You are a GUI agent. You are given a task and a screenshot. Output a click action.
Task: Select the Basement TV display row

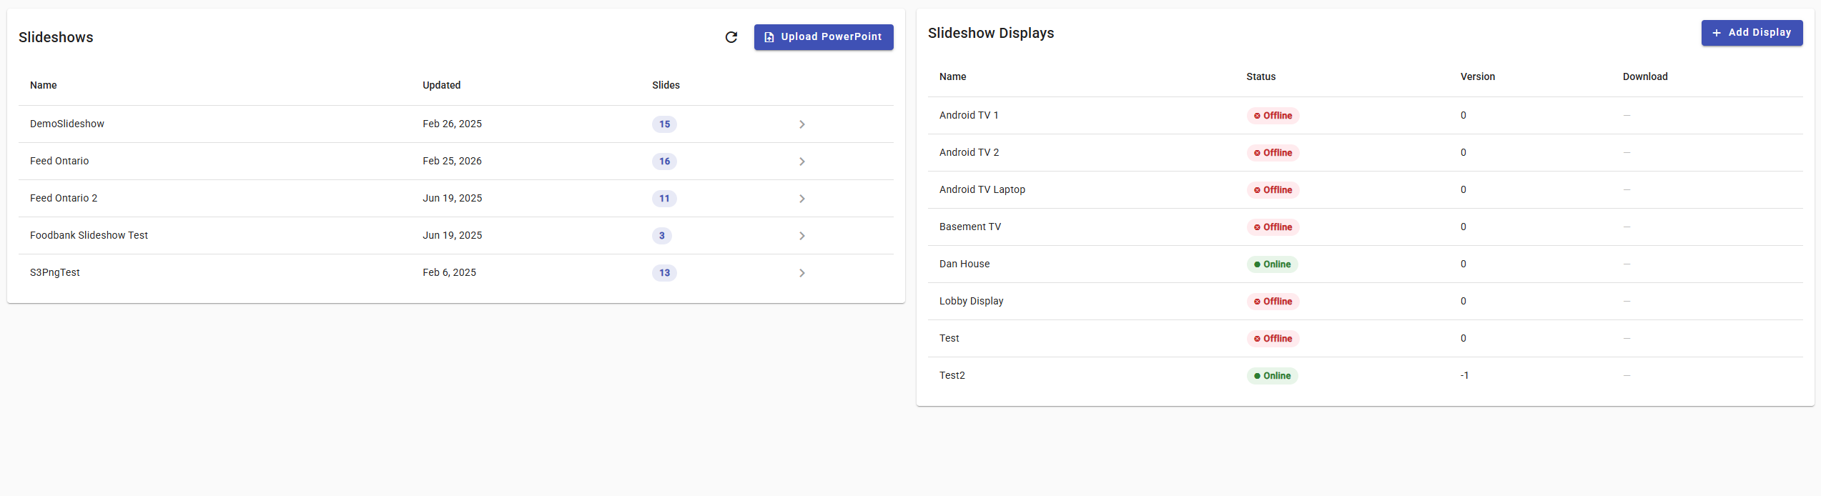pos(969,227)
